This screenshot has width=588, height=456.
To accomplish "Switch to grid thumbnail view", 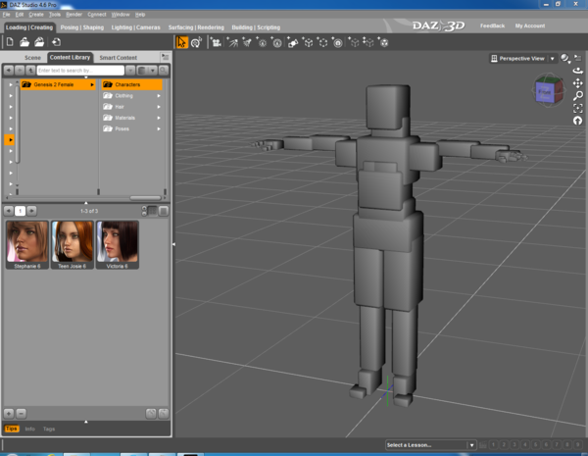I will (153, 211).
